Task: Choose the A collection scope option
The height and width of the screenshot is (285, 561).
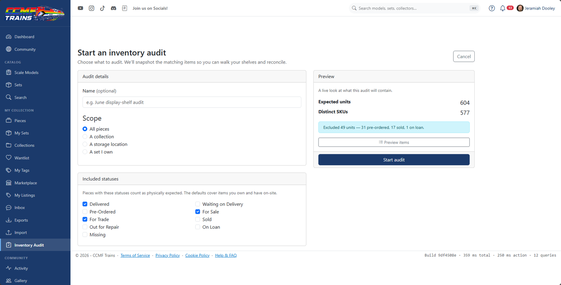Action: (x=85, y=137)
